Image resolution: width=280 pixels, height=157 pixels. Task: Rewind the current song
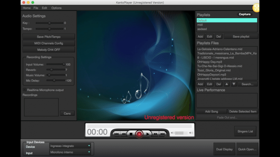pos(123,134)
